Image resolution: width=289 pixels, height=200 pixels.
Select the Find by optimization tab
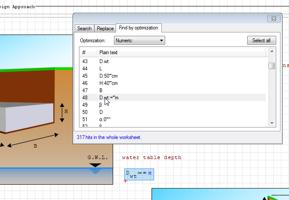(138, 28)
